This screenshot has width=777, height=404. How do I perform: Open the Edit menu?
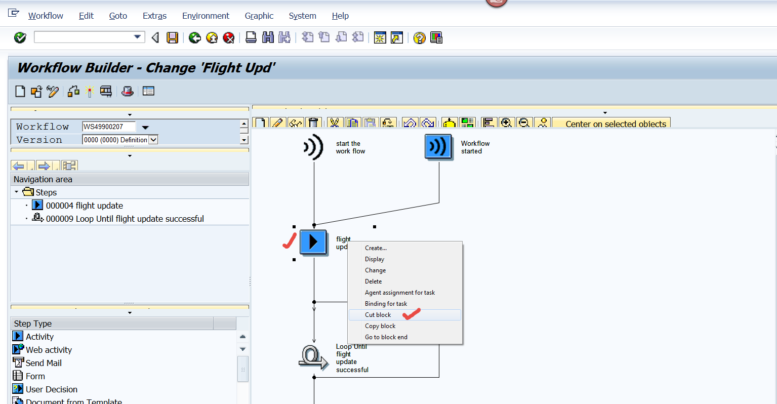click(86, 16)
